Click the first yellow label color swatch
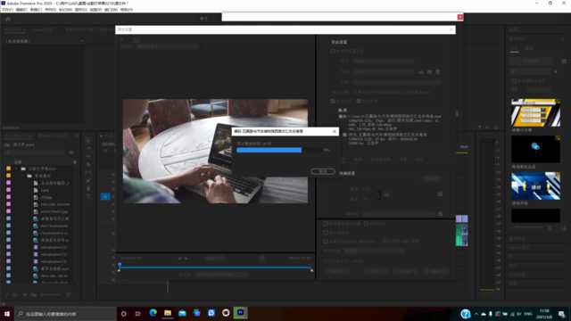This screenshot has height=321, width=571. [x=8, y=169]
